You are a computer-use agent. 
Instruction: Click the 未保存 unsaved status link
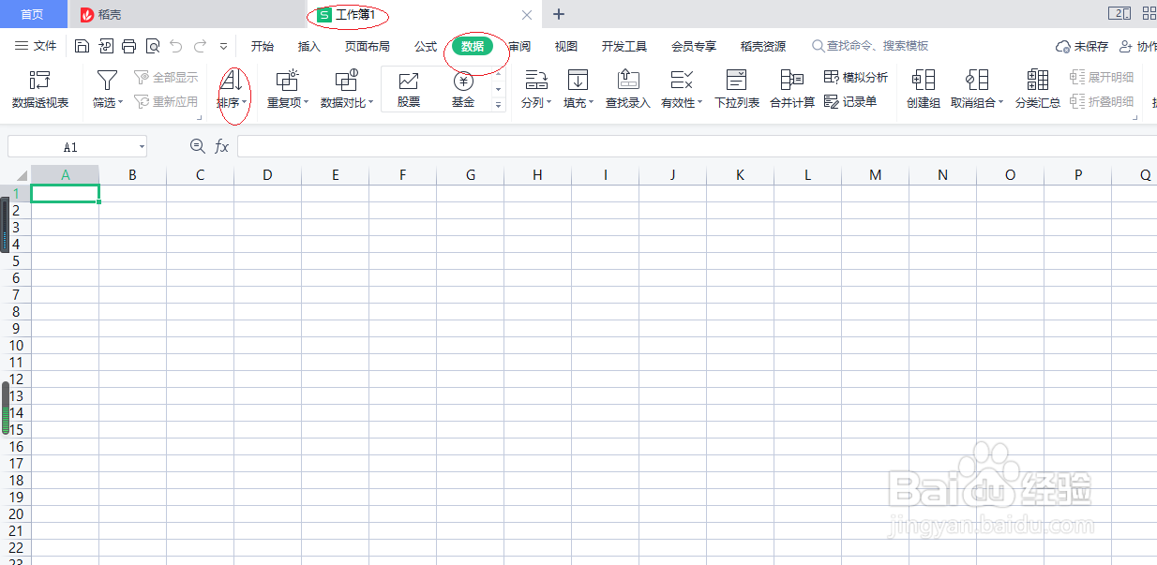[x=1089, y=45]
